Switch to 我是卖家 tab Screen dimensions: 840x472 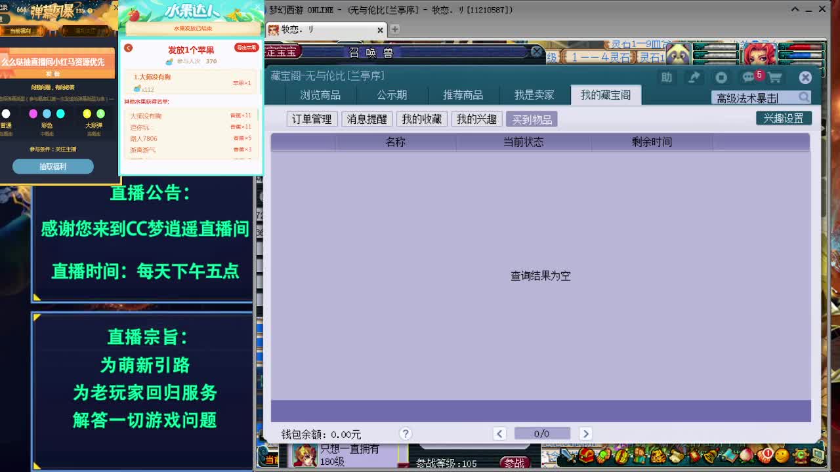point(534,95)
